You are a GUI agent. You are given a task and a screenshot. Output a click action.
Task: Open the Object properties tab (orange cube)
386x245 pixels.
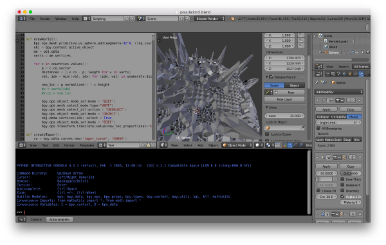point(350,74)
